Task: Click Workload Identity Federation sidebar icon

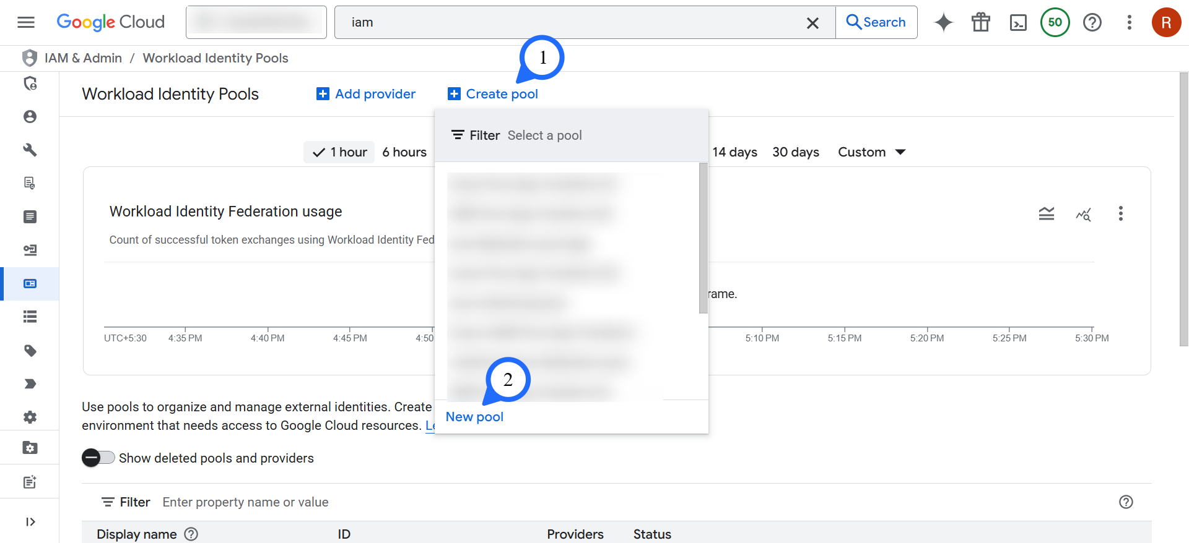Action: point(30,284)
